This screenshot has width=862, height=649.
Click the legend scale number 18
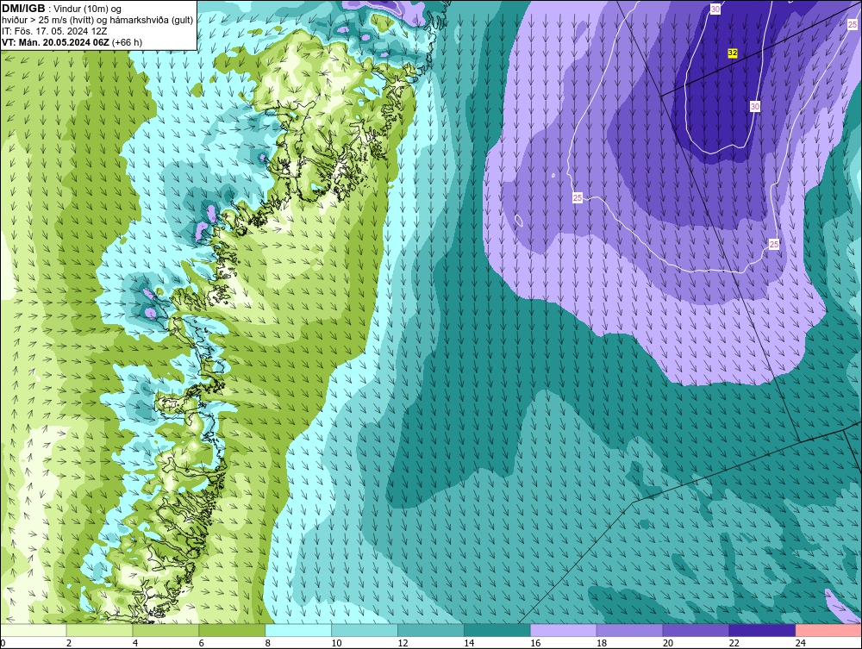tap(602, 643)
